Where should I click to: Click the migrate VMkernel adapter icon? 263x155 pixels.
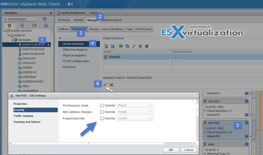(x=127, y=46)
